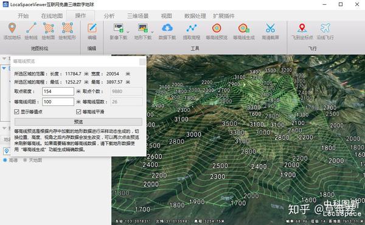Click the 等高线间距 field showing 100
Screen dimensions: 365x225
click(58, 102)
